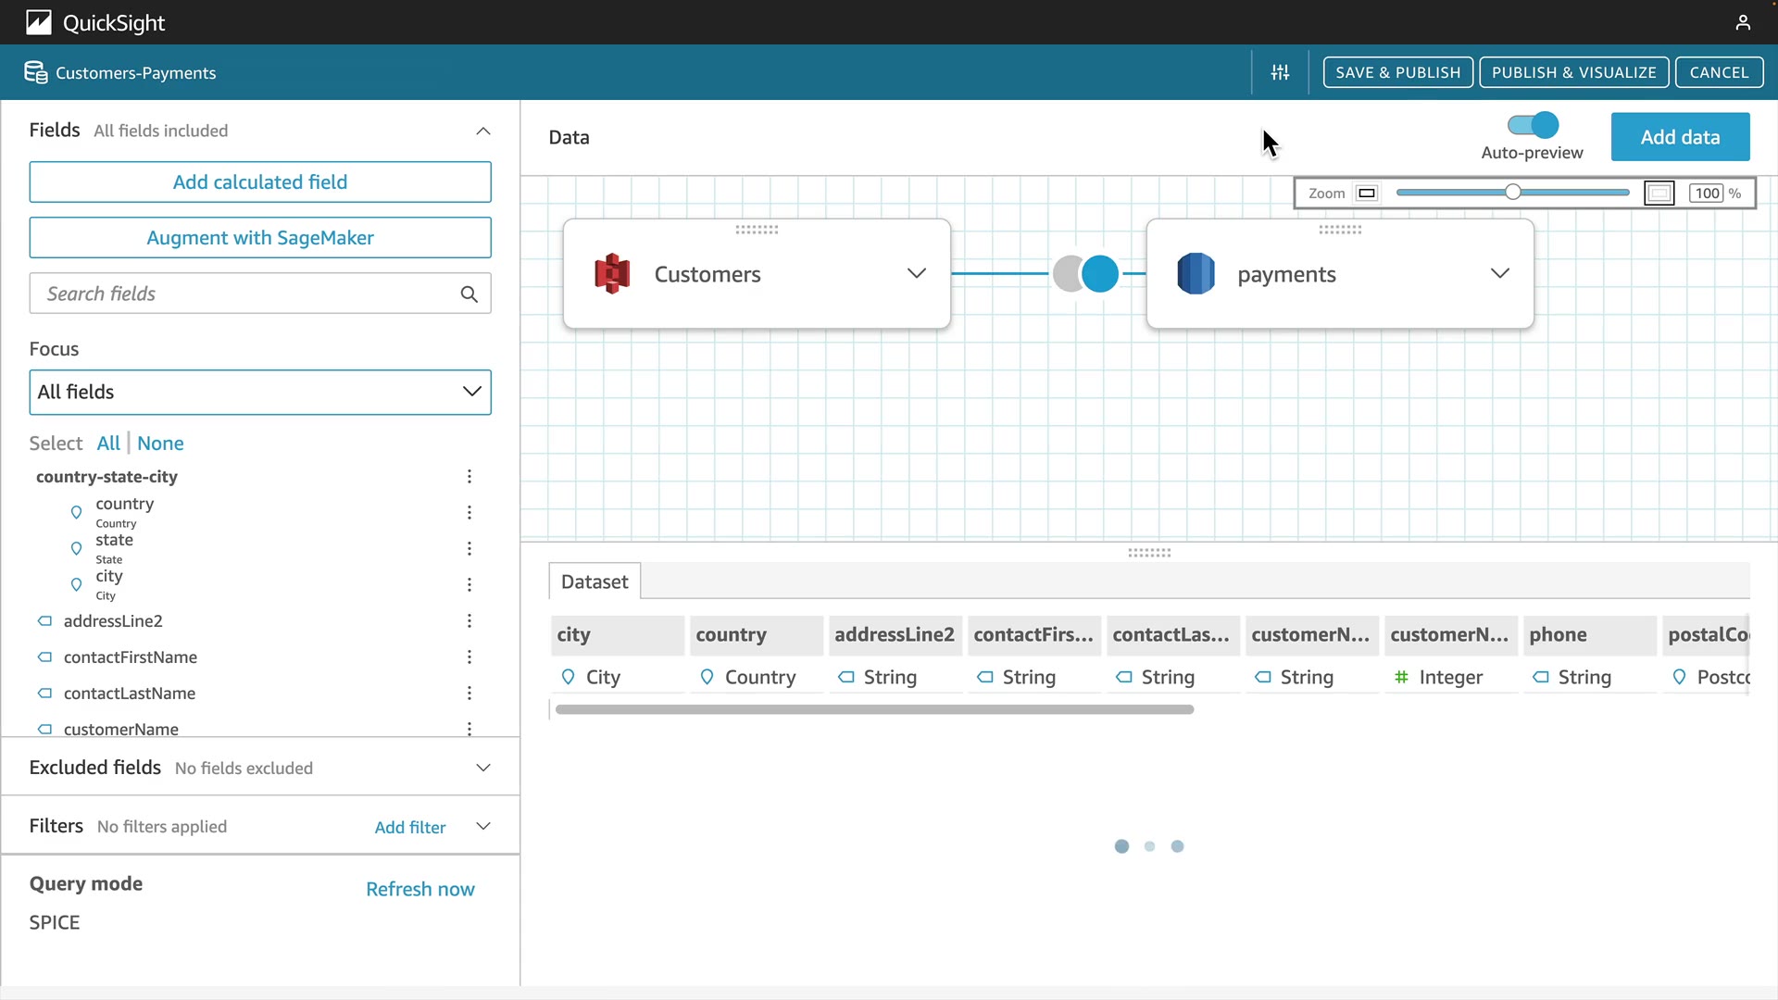1778x1000 pixels.
Task: Click the Refresh now link
Action: point(420,889)
